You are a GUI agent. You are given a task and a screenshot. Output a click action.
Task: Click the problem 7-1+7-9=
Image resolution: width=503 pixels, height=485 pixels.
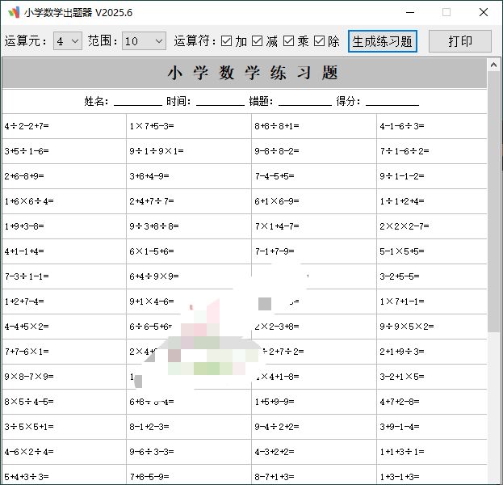[275, 251]
